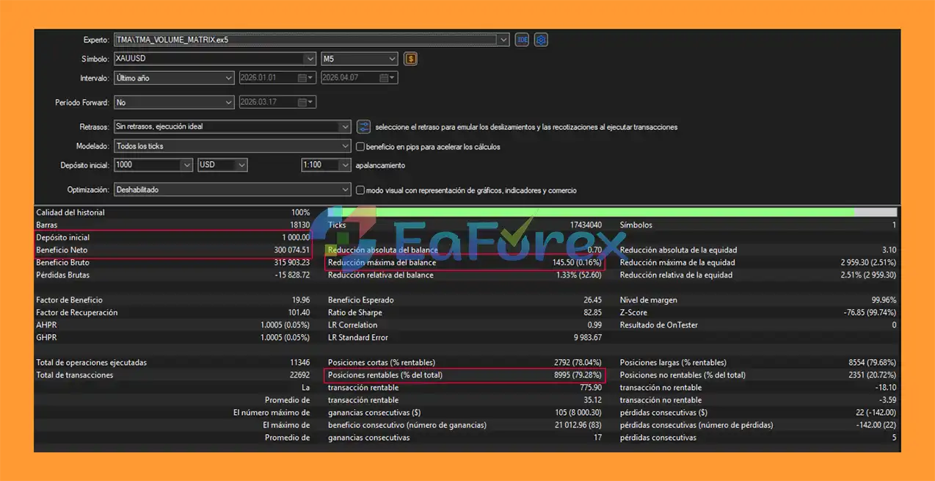The height and width of the screenshot is (481, 935).
Task: Open expert settings via the gear icon
Action: pos(541,40)
